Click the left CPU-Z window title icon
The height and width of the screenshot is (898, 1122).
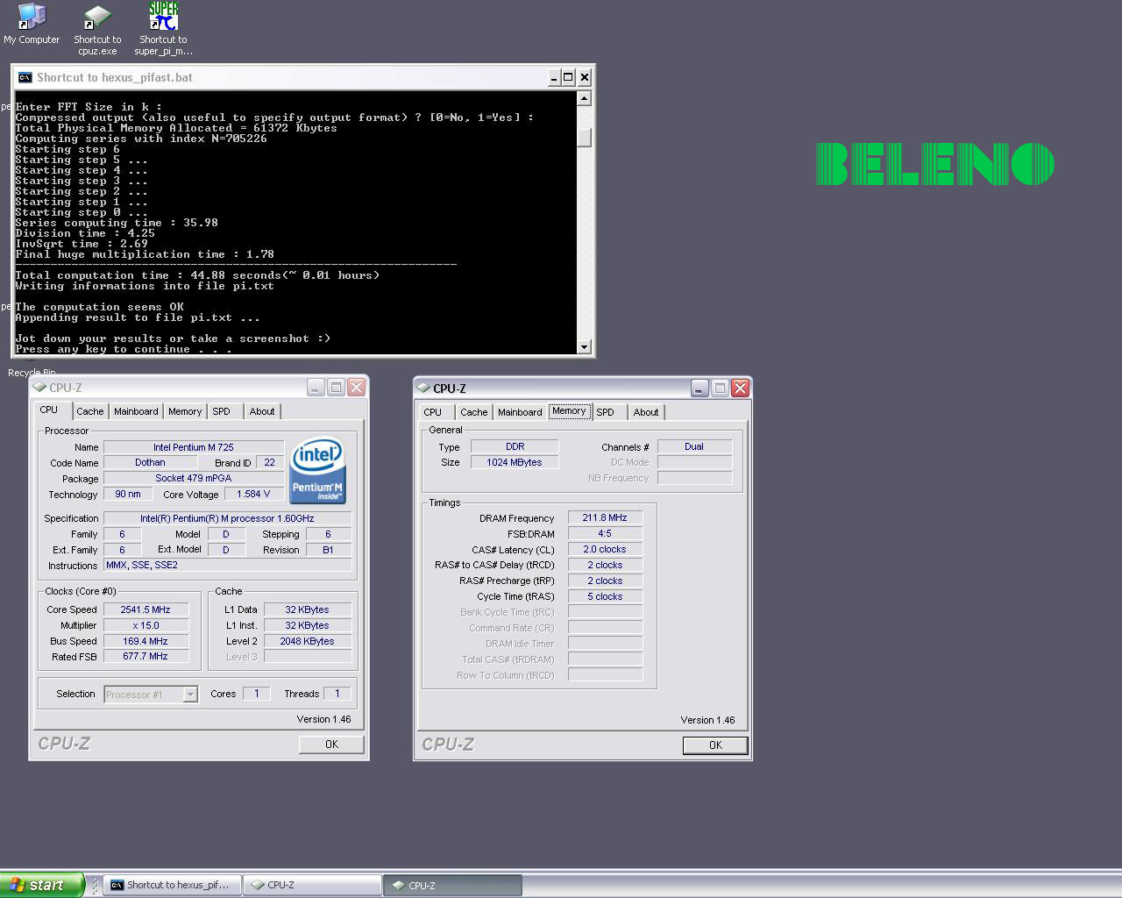tap(40, 388)
